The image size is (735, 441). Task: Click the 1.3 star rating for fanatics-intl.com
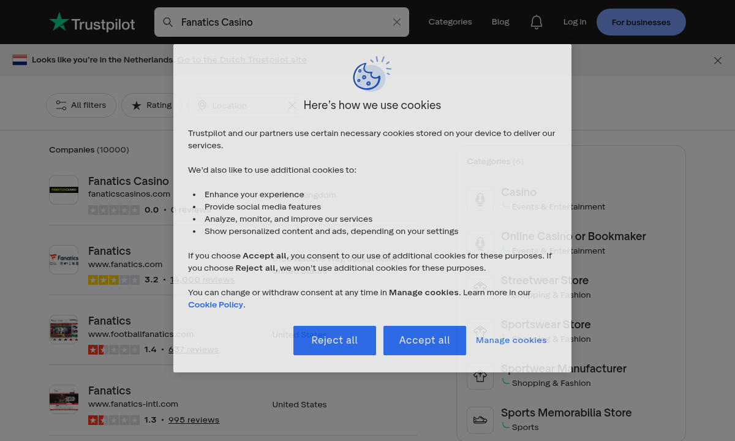114,420
